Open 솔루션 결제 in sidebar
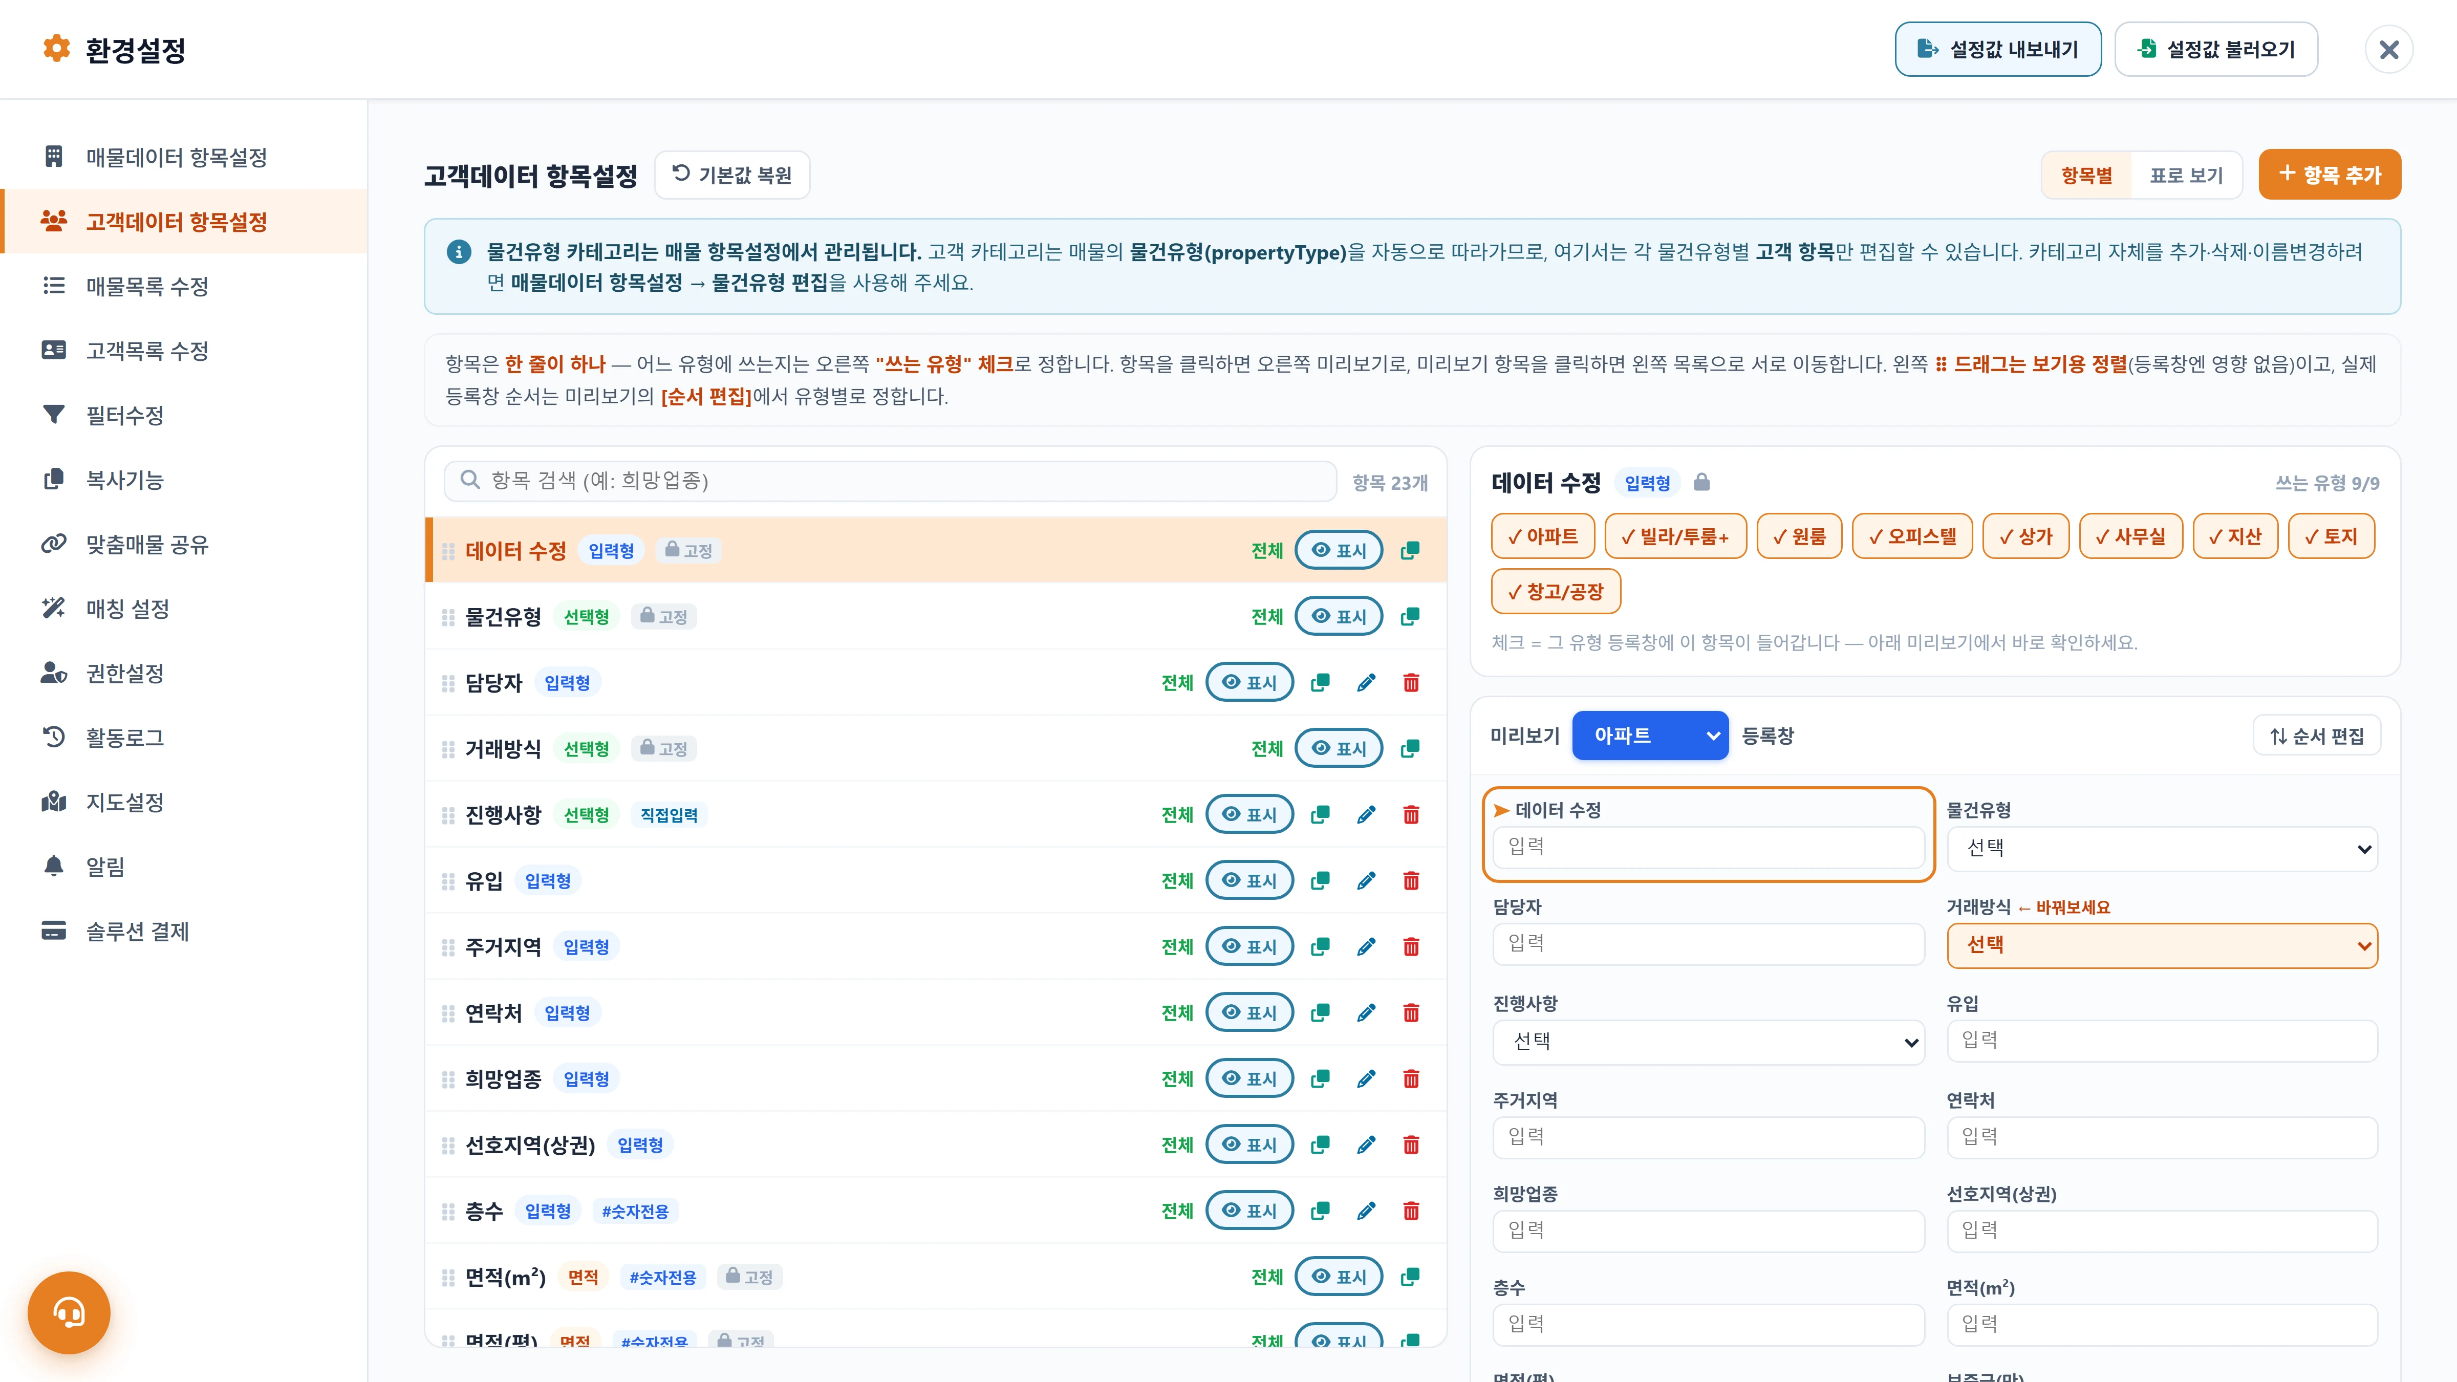 (x=184, y=931)
